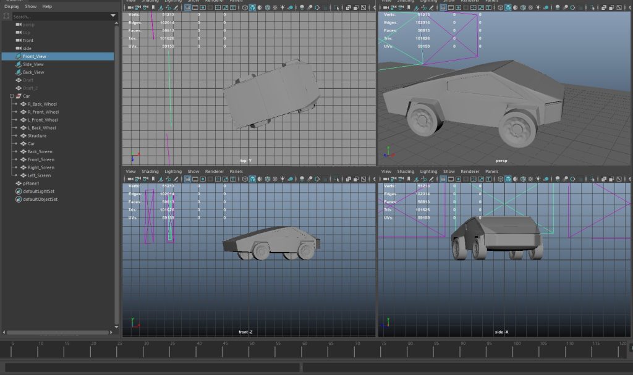
Task: Click filter icon left of Outliner search
Action: point(6,16)
